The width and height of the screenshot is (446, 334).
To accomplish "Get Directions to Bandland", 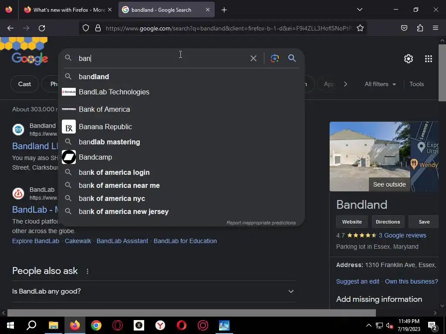I will pyautogui.click(x=388, y=222).
